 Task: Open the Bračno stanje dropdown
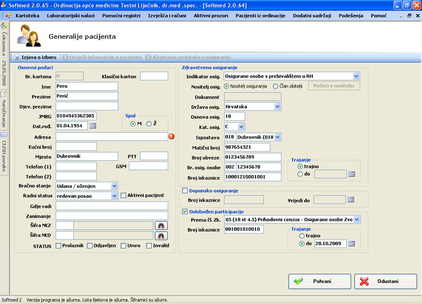point(115,186)
